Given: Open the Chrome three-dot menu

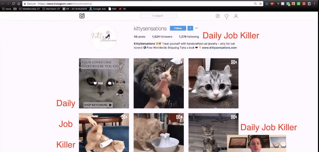Looking at the screenshot, I should (315, 4).
